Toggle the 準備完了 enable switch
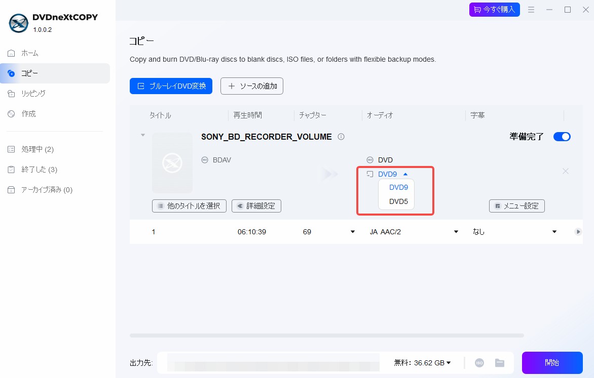594x378 pixels. pos(562,137)
